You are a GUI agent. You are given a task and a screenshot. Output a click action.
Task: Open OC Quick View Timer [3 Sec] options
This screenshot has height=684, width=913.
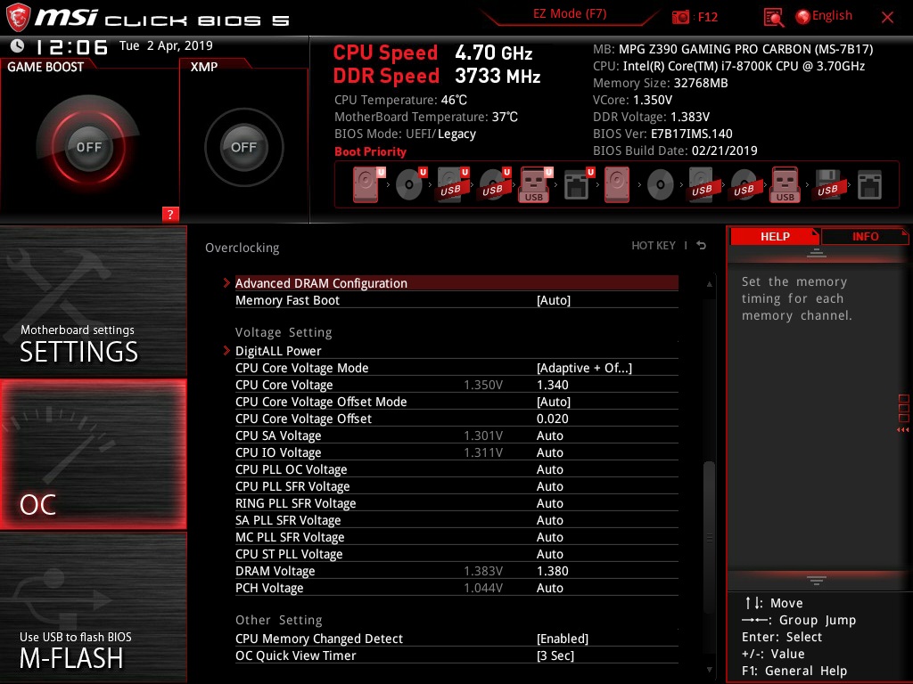coord(555,655)
